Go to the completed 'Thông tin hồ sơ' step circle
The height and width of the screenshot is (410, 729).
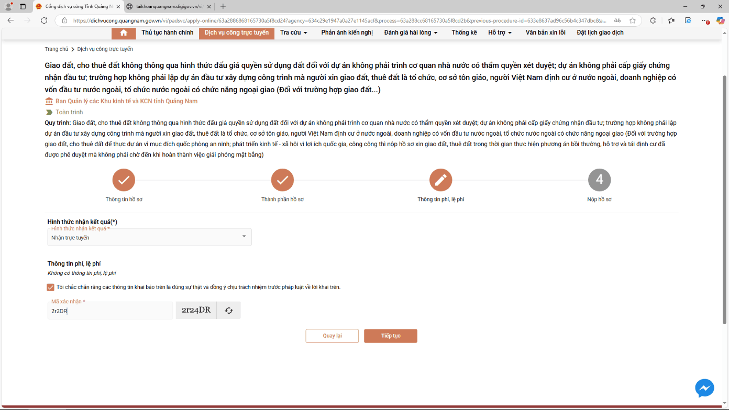click(x=124, y=180)
